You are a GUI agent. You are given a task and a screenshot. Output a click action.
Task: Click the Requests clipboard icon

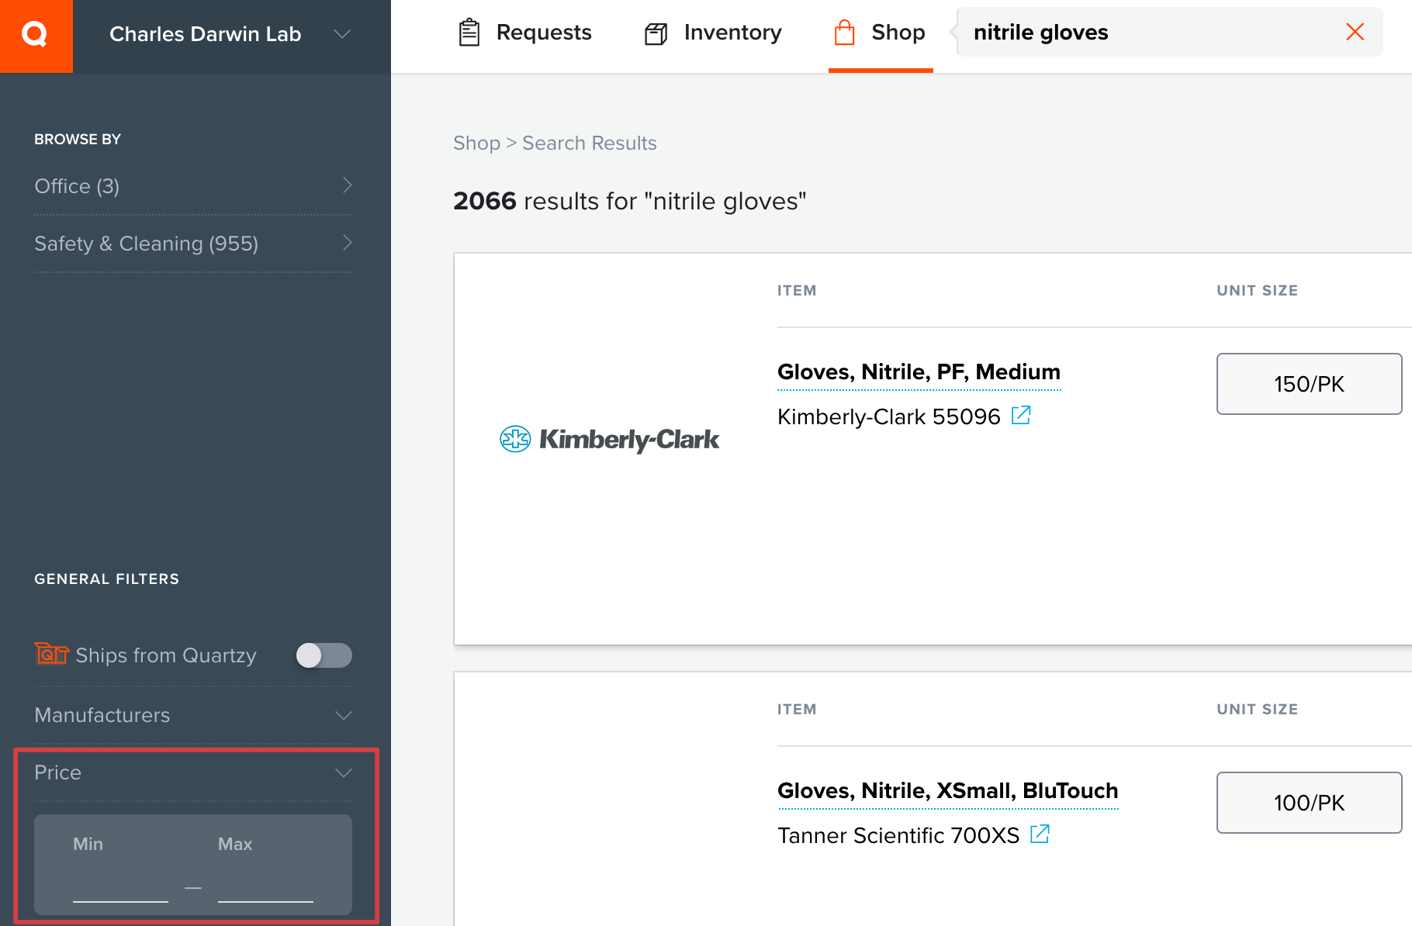[x=469, y=33]
